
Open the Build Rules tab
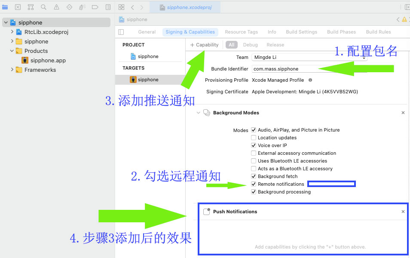click(x=378, y=32)
